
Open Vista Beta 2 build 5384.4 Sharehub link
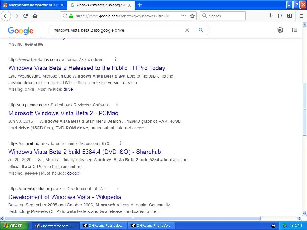(x=85, y=152)
